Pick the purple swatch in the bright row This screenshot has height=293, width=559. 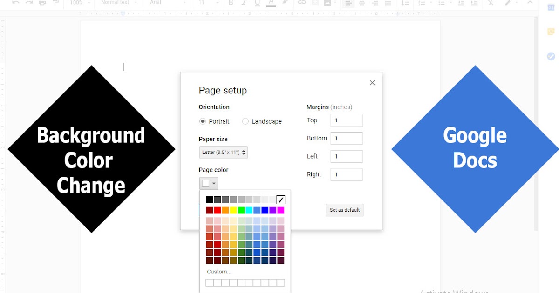tap(273, 210)
